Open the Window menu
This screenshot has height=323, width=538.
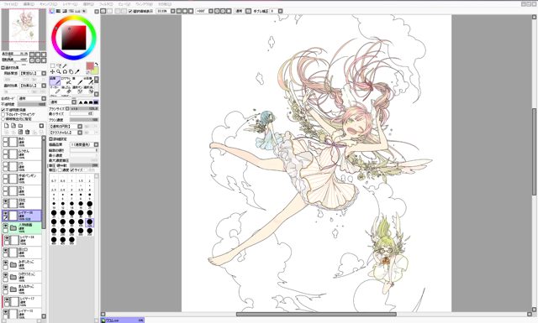click(x=144, y=4)
